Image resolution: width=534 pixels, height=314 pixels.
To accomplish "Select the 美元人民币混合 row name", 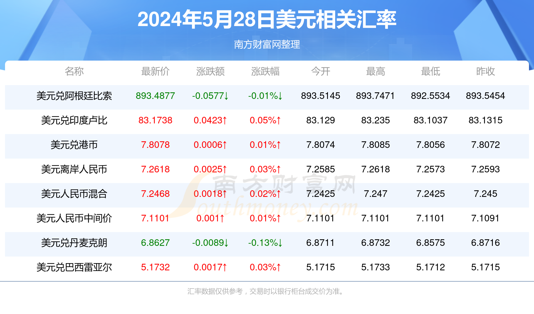I will click(x=74, y=194).
